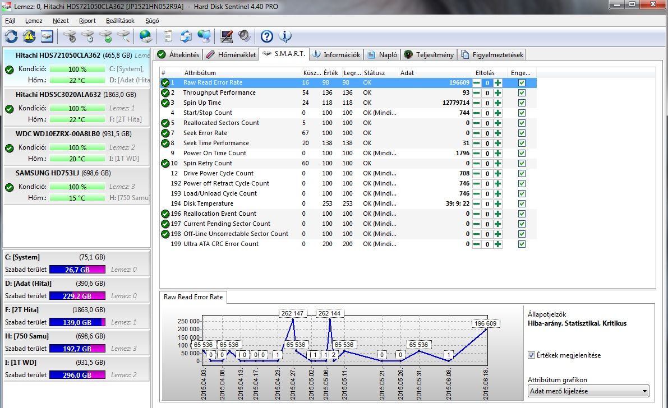
Task: Toggle the Enge checkbox for Ultra ATA CRC Error Count
Action: [522, 244]
